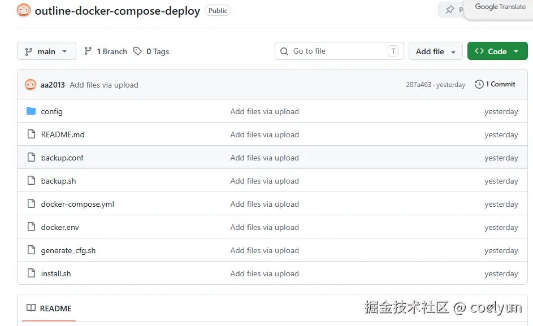This screenshot has width=533, height=326.
Task: Open commit message in the backup.sh row
Action: point(265,181)
